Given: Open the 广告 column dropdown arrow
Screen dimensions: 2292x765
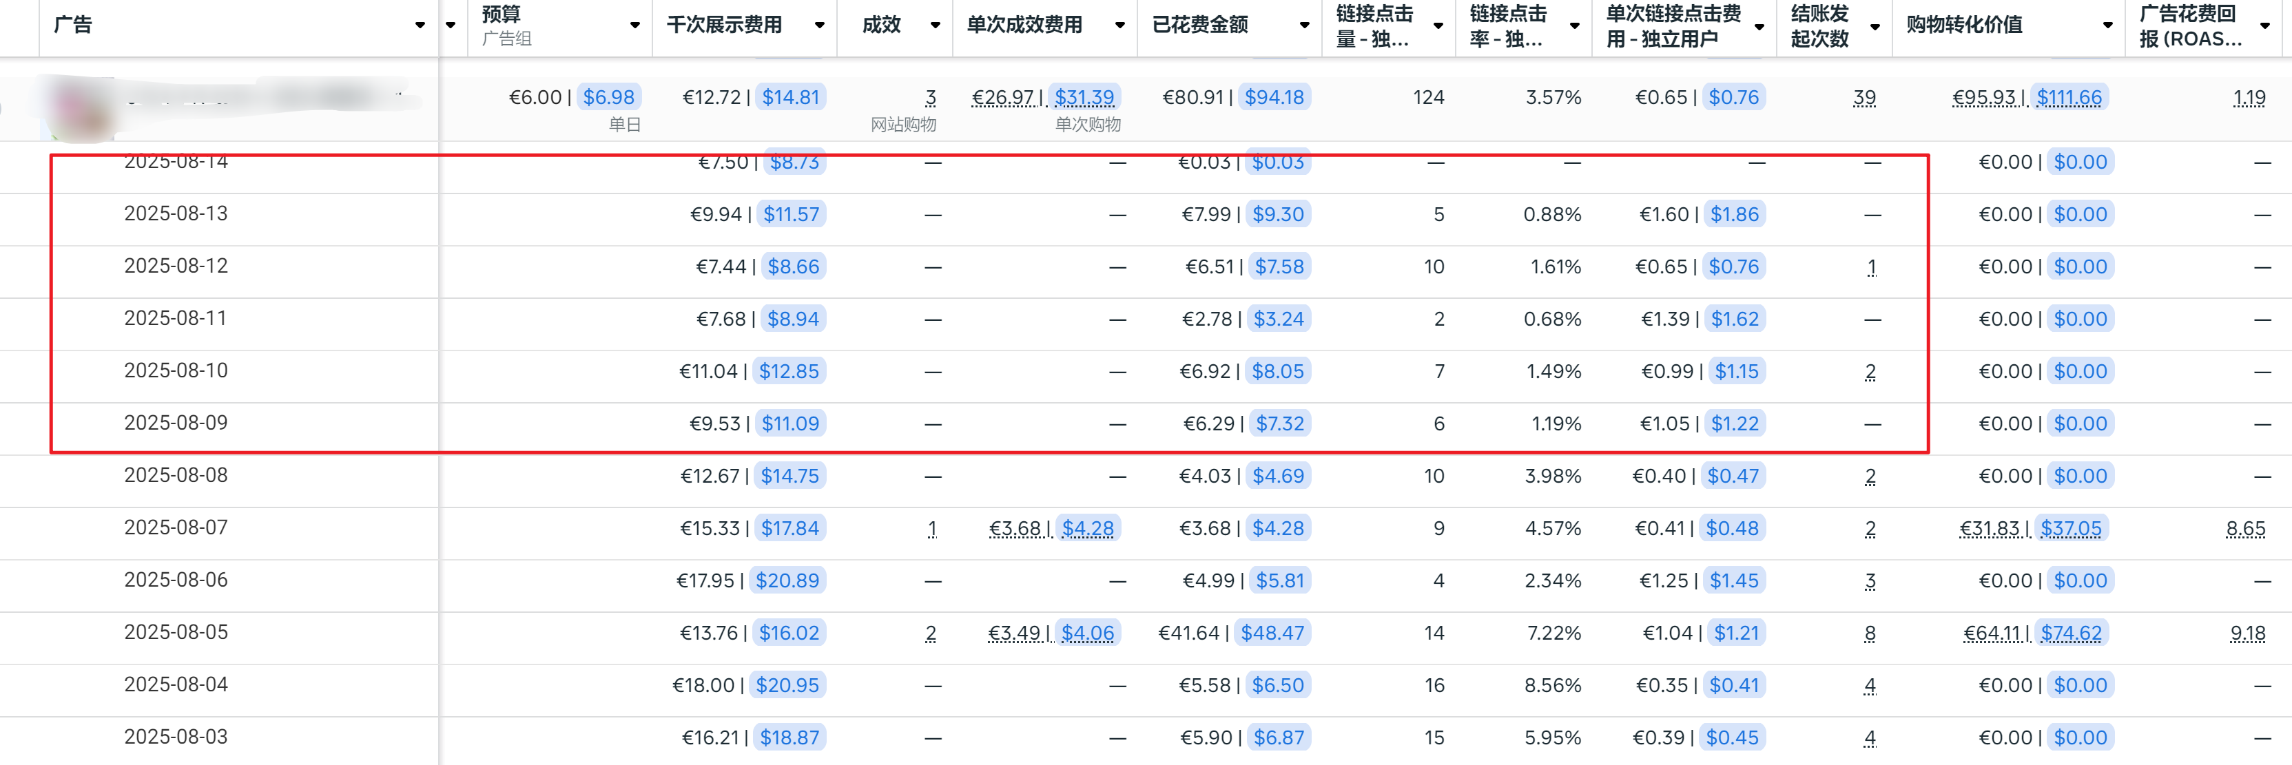Looking at the screenshot, I should [x=420, y=25].
